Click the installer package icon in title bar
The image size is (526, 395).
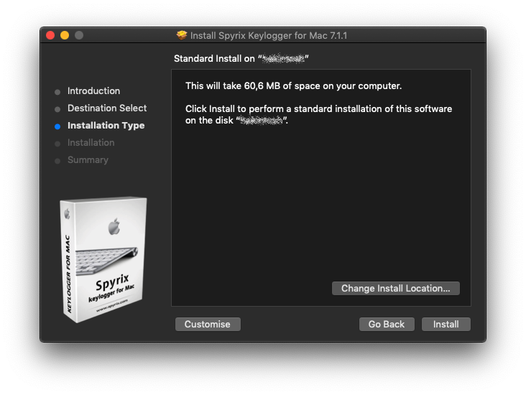[182, 35]
